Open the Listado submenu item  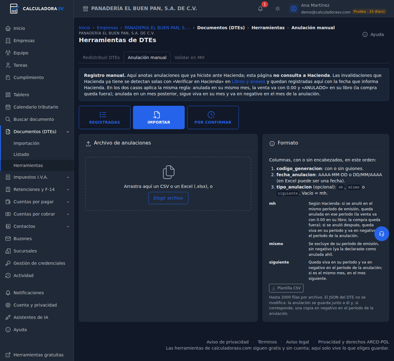37,154
